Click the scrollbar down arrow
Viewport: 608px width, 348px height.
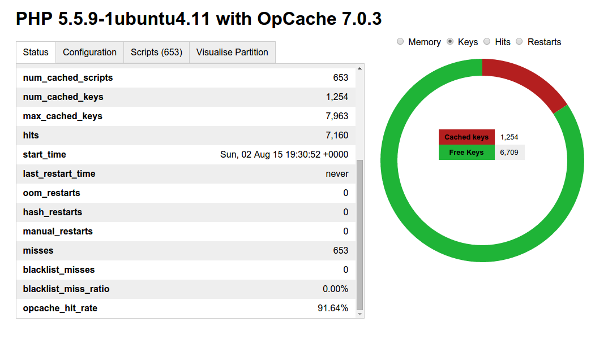point(360,314)
